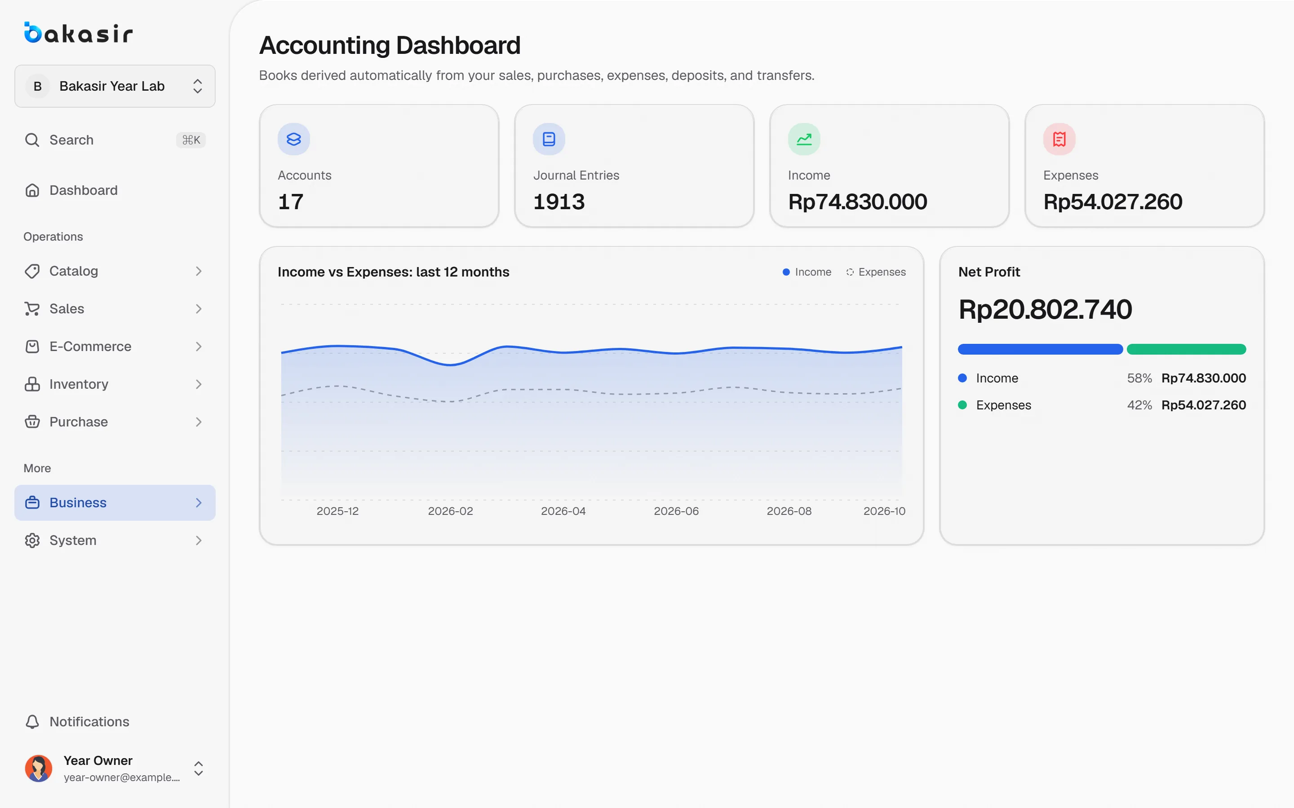Image resolution: width=1294 pixels, height=808 pixels.
Task: Click the green Expenses progress bar segment
Action: tap(1186, 349)
